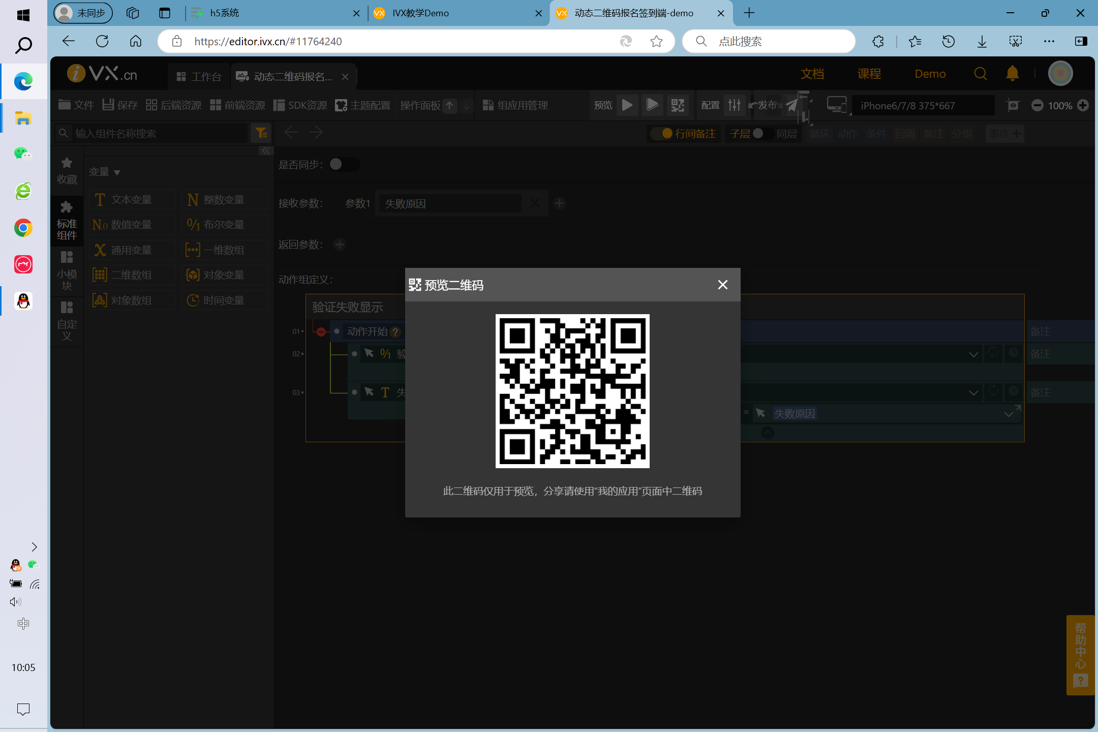1098x732 pixels.
Task: Select the 整数变量 component
Action: (x=225, y=199)
